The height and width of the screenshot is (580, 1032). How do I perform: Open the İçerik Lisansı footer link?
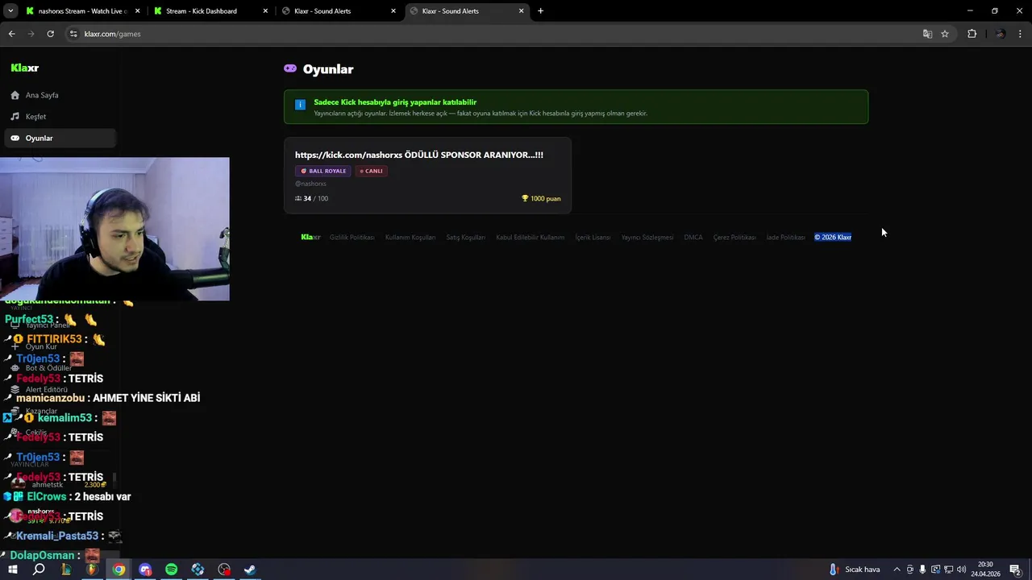tap(593, 238)
